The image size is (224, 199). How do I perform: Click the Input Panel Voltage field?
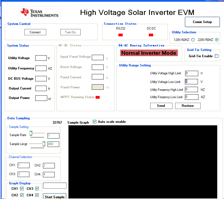(98, 57)
